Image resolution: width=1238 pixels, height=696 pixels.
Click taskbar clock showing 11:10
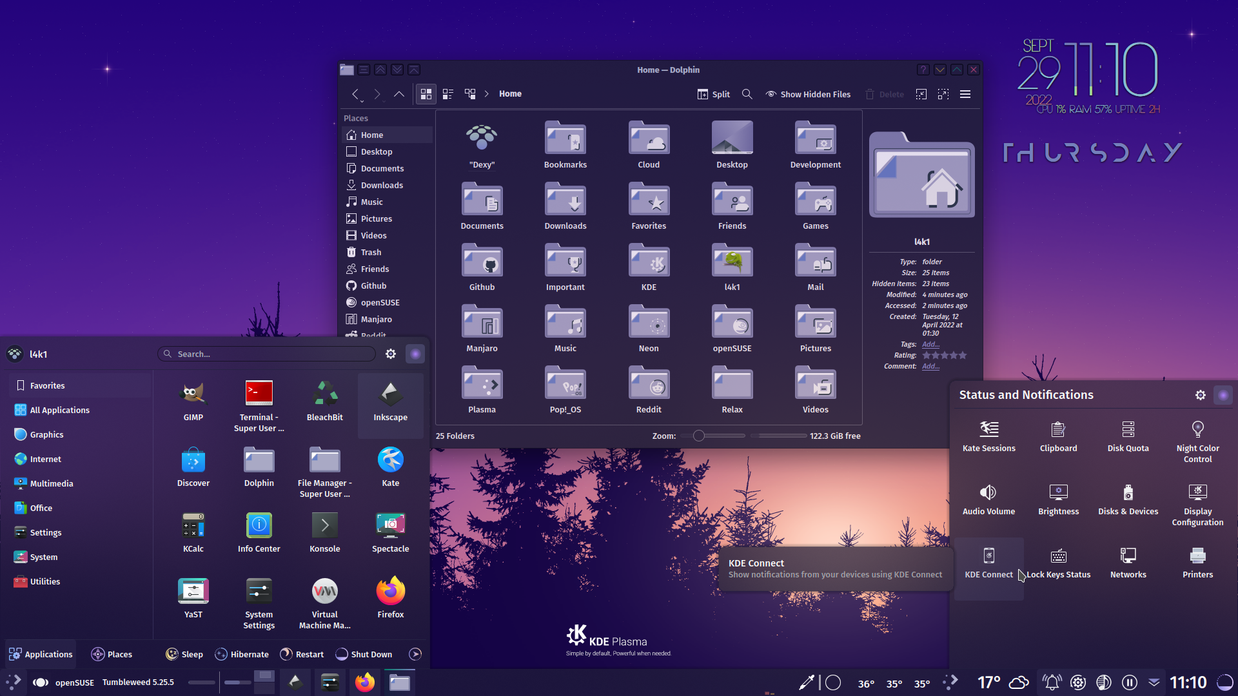point(1188,682)
